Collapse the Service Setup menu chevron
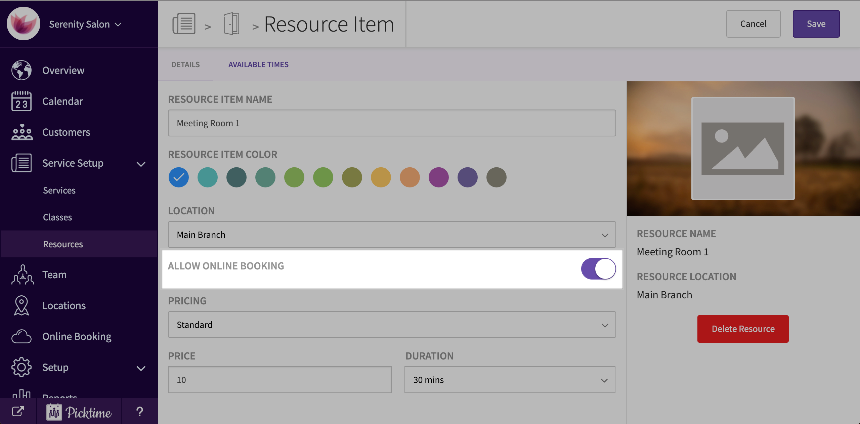860x424 pixels. 141,164
